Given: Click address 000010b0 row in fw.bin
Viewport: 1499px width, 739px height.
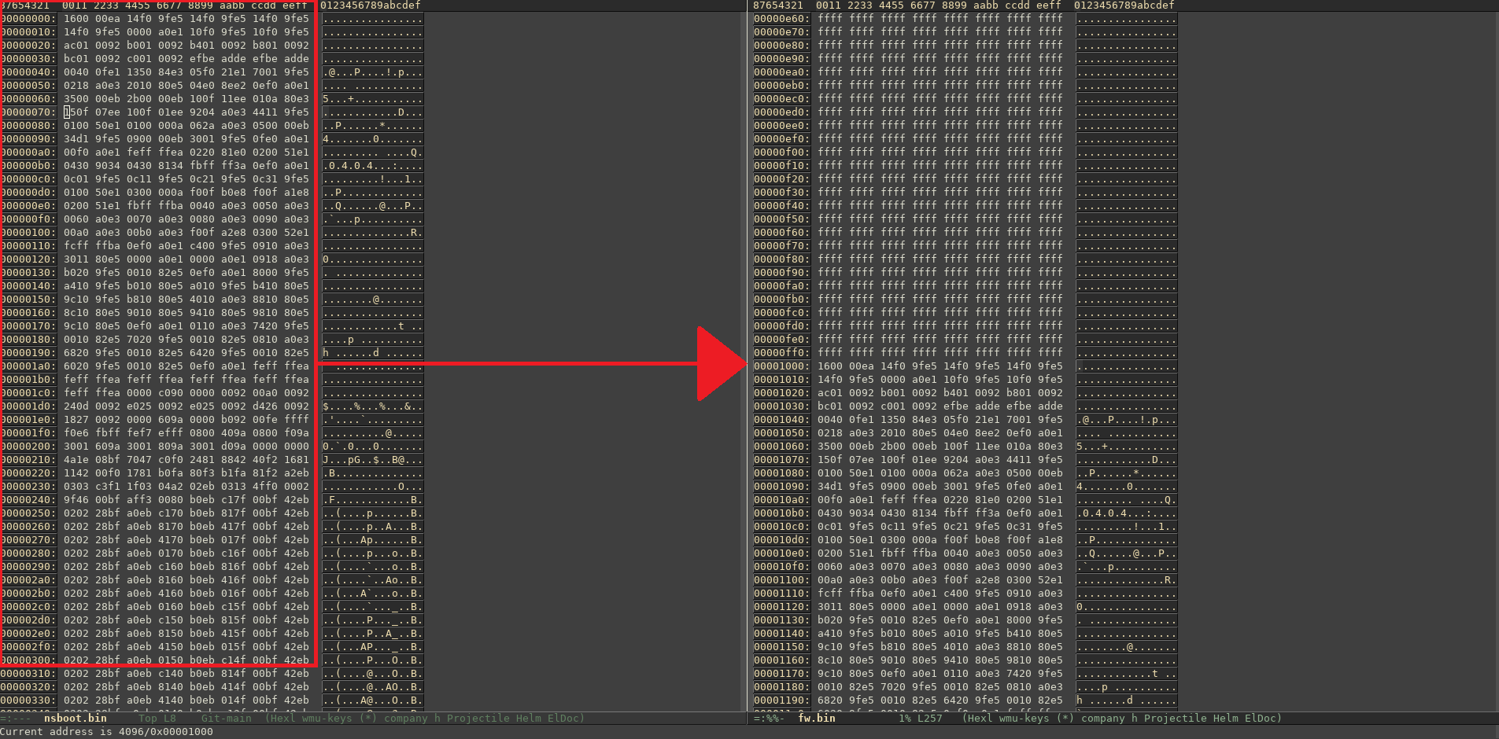Looking at the screenshot, I should (965, 513).
